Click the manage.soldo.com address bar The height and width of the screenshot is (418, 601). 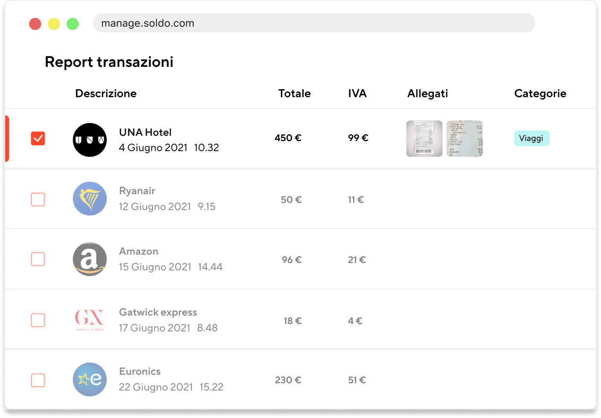tap(313, 23)
